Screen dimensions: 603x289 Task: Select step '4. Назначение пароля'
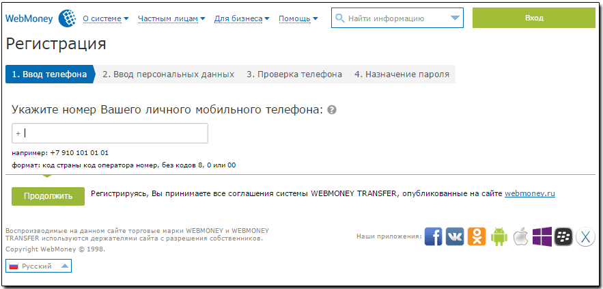402,74
